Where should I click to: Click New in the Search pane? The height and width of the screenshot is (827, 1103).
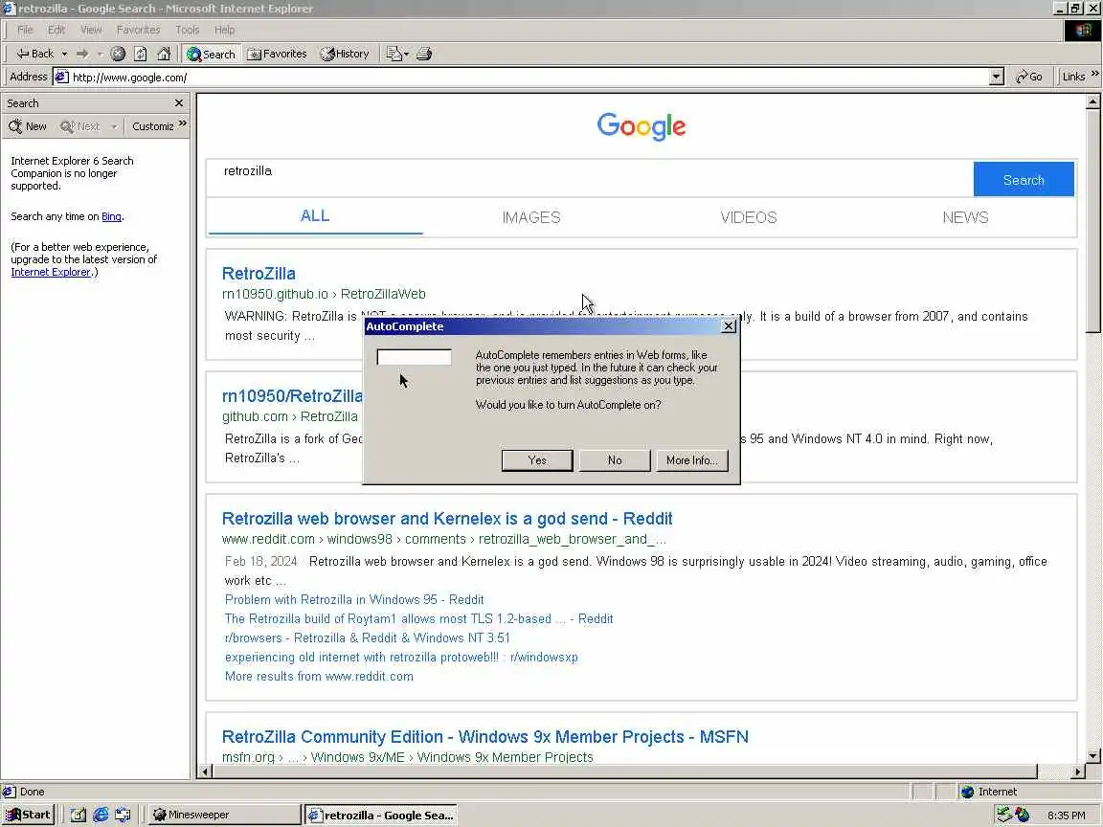click(28, 126)
